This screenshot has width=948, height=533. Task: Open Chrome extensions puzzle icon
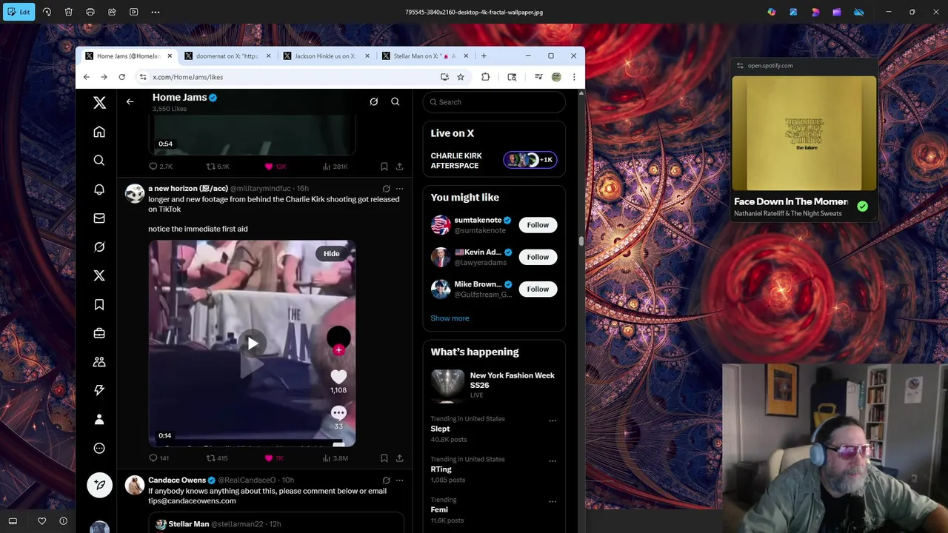tap(485, 77)
